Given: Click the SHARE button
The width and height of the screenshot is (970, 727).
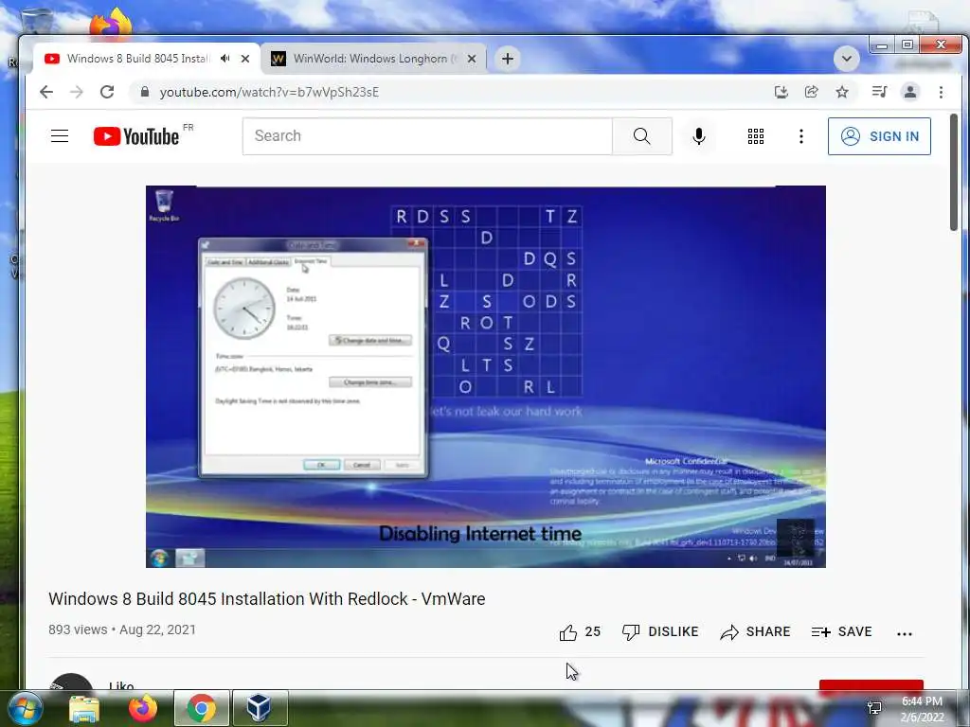Looking at the screenshot, I should [x=755, y=631].
